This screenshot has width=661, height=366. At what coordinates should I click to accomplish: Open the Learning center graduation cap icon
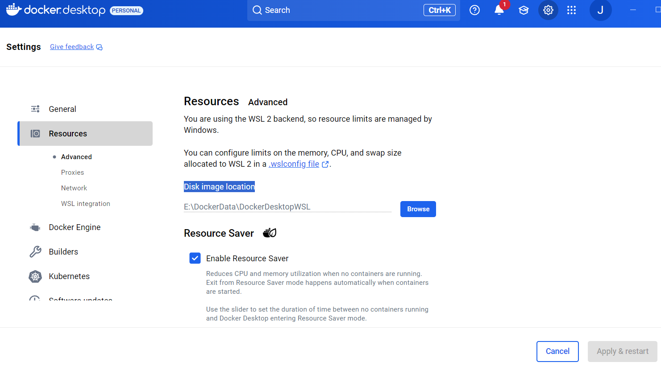click(x=524, y=10)
